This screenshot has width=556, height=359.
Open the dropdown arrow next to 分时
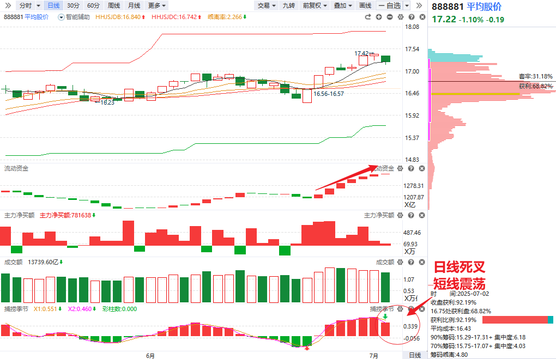coord(38,5)
